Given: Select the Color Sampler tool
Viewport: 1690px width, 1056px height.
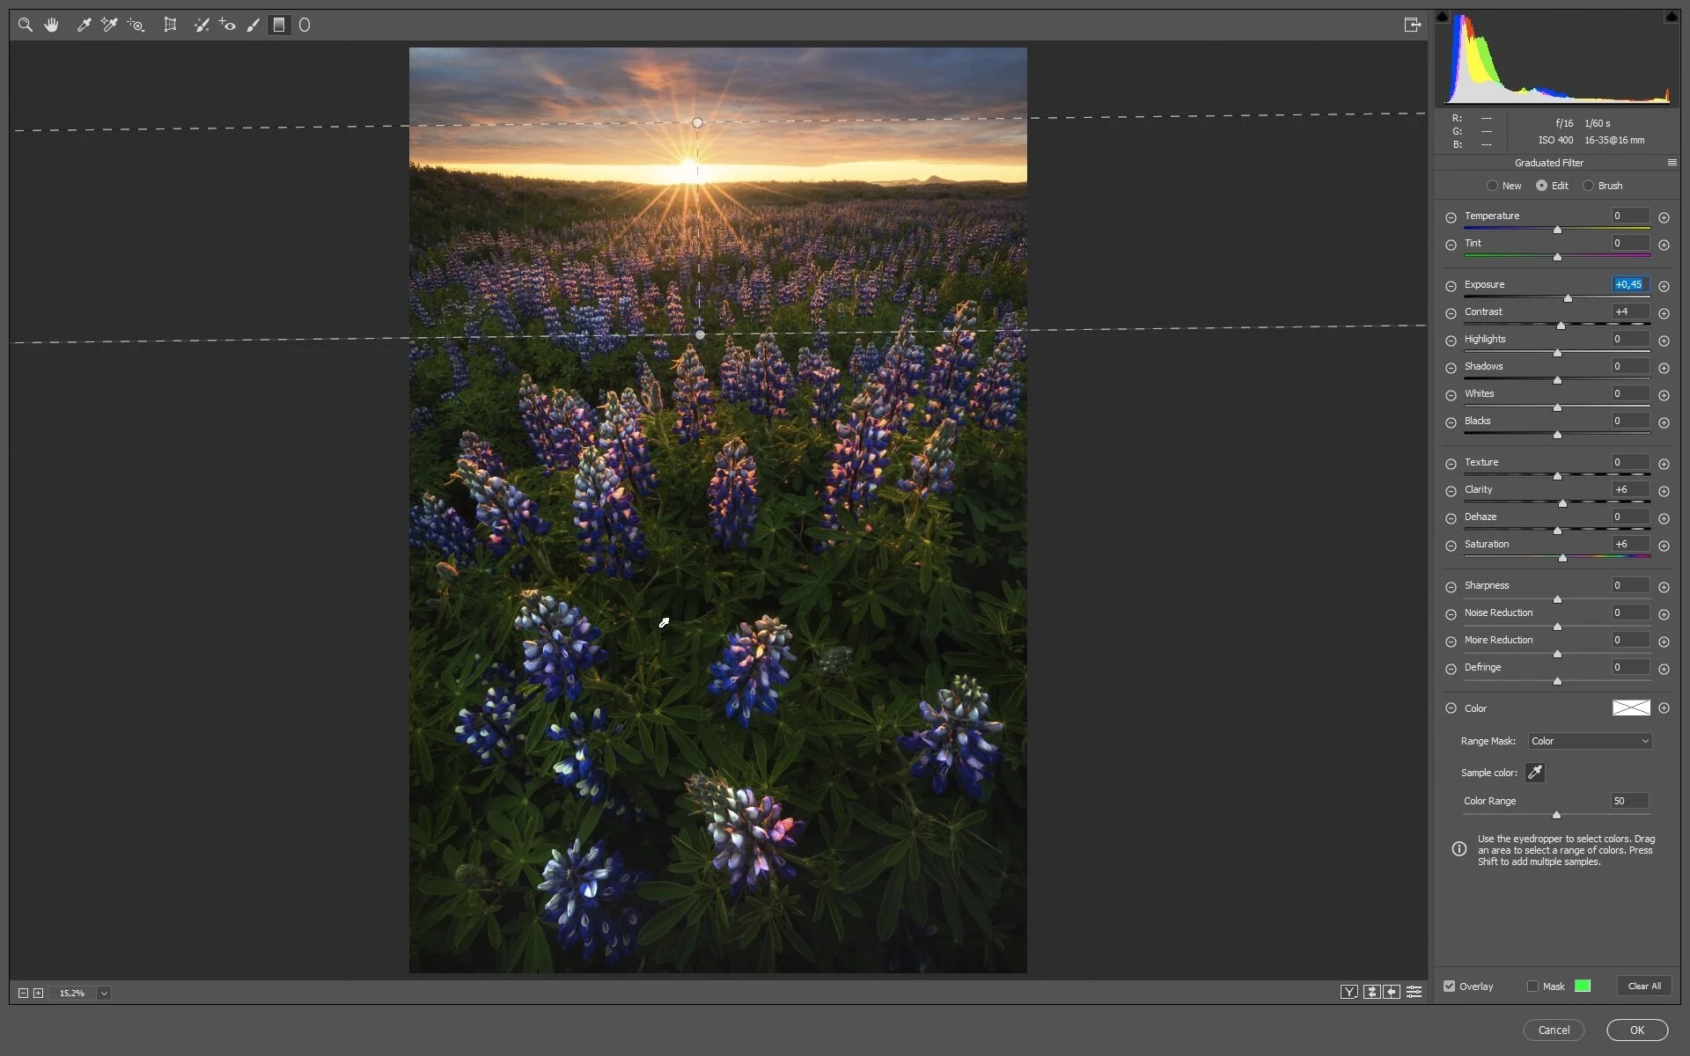Looking at the screenshot, I should point(109,25).
